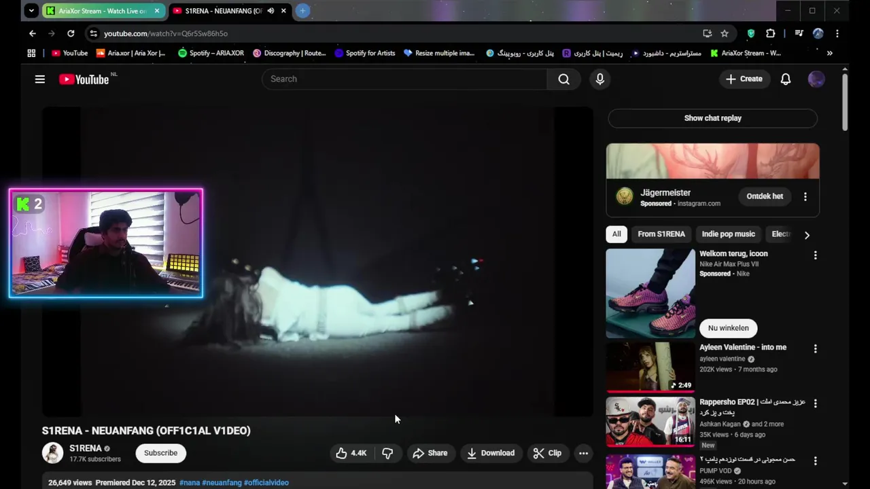Open the Discography | Route... bookmark
The image size is (870, 489).
(289, 53)
